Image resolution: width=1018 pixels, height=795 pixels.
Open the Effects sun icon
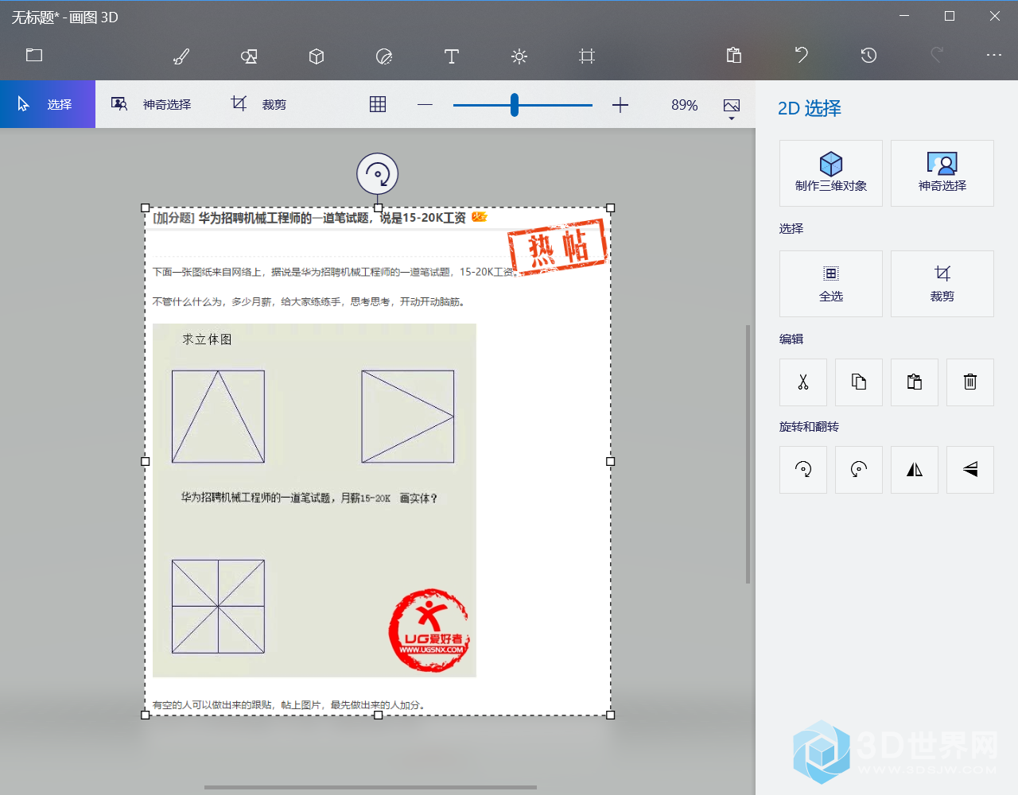tap(519, 56)
